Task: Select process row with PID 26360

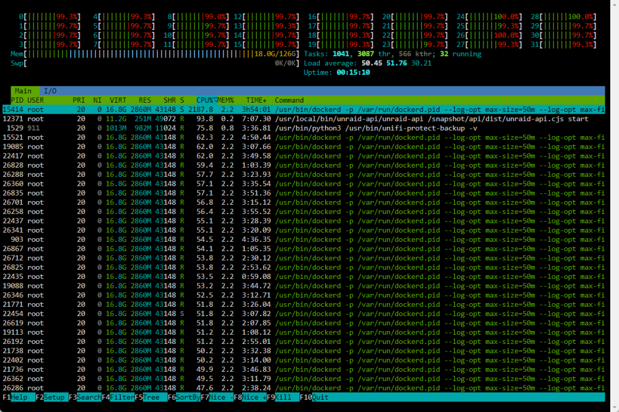Action: [x=303, y=184]
